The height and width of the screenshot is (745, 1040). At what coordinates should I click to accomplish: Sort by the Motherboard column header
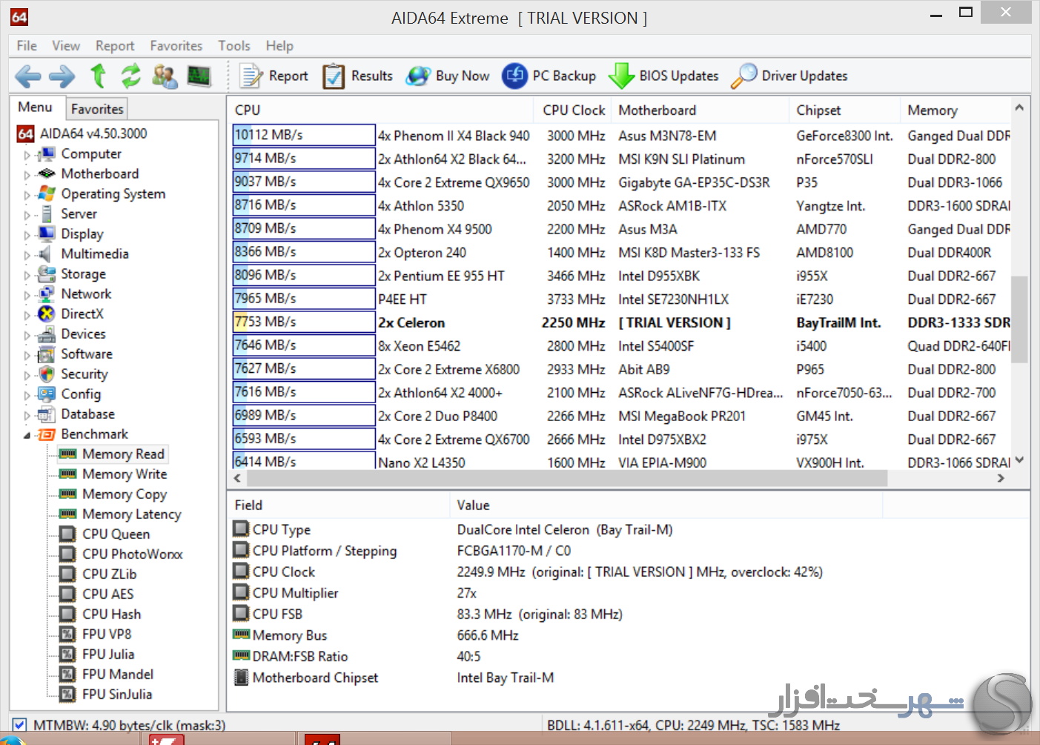click(700, 110)
